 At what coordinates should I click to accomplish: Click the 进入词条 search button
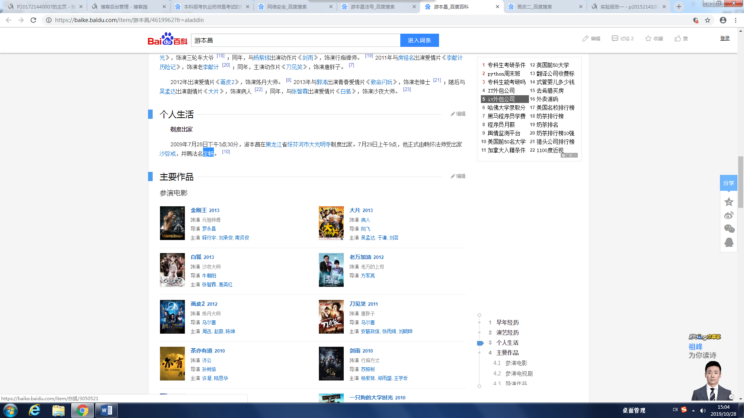pos(419,40)
